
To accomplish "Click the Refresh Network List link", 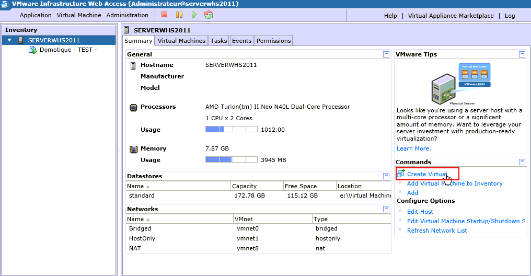I will 437,231.
